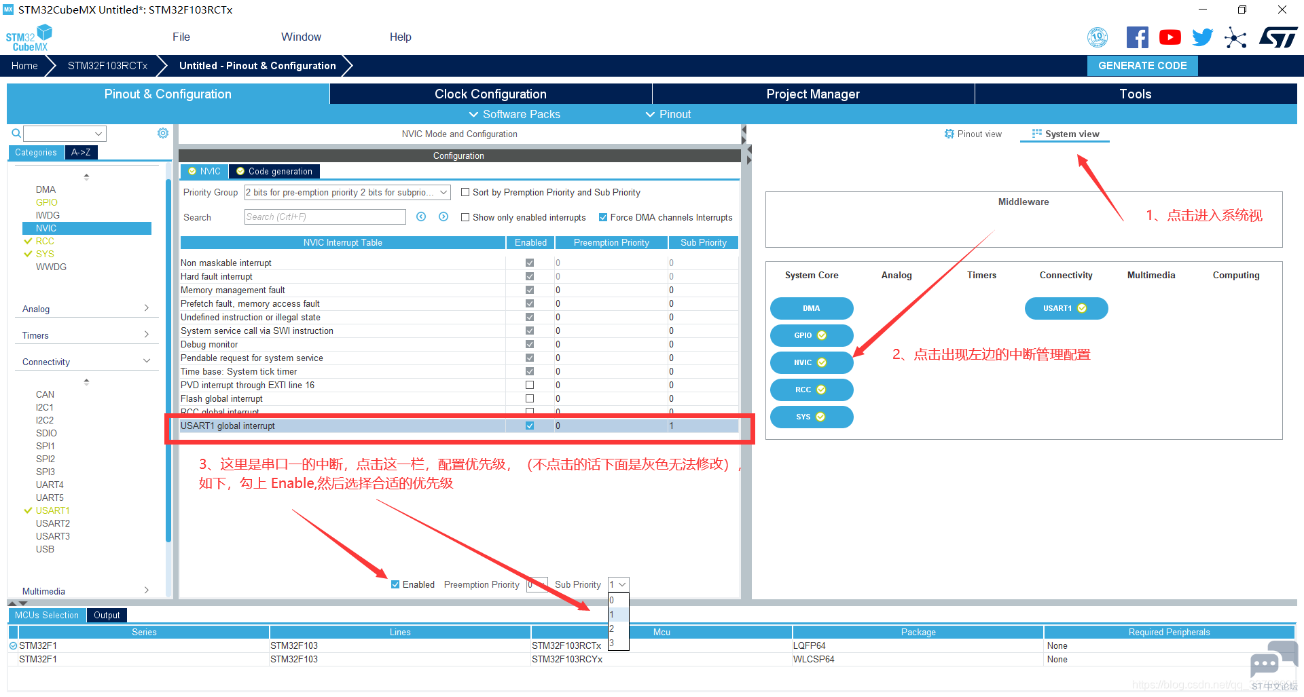Click the DMA system view button
This screenshot has height=697, width=1304.
(x=812, y=308)
